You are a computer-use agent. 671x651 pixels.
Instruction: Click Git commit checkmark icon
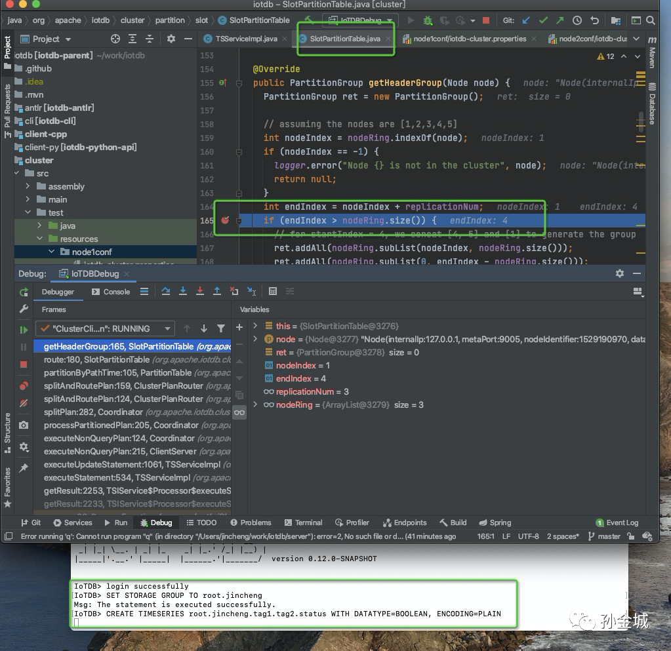543,20
